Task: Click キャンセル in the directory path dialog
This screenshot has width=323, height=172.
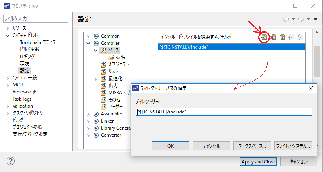Action: tap(211, 146)
